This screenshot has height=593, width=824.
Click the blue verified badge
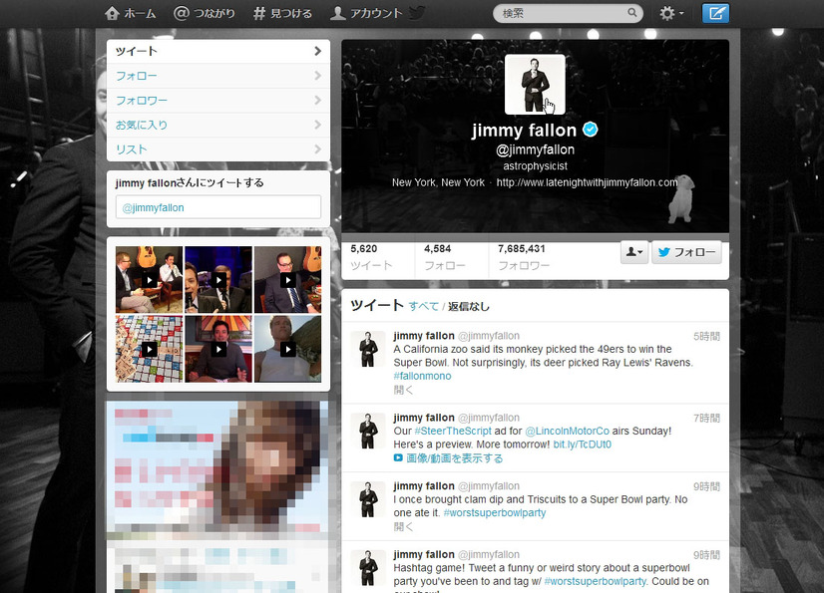pyautogui.click(x=591, y=130)
